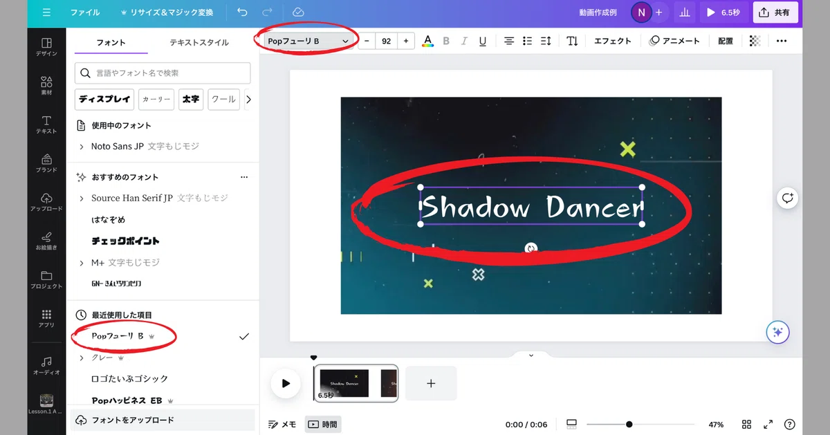
Task: Decrease font size with minus
Action: [x=367, y=41]
